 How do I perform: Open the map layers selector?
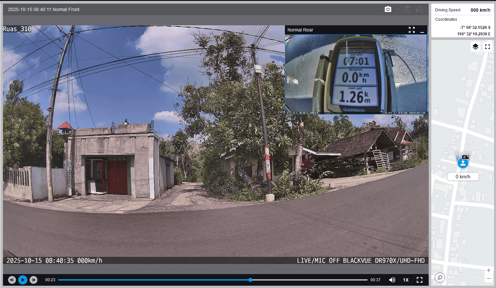(x=475, y=47)
